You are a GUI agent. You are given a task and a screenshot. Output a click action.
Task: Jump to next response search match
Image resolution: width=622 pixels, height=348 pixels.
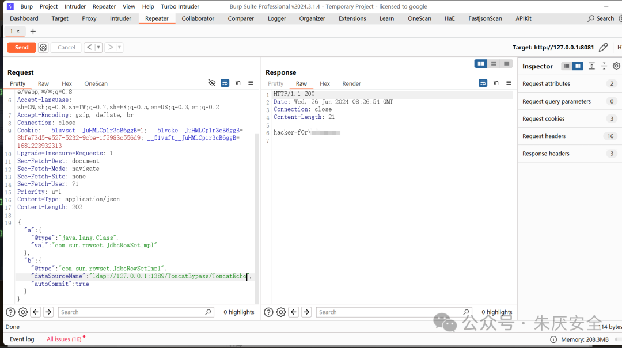tap(306, 312)
